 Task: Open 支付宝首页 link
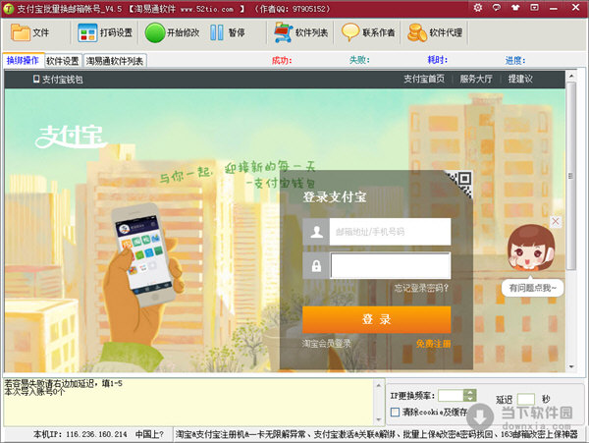(424, 79)
